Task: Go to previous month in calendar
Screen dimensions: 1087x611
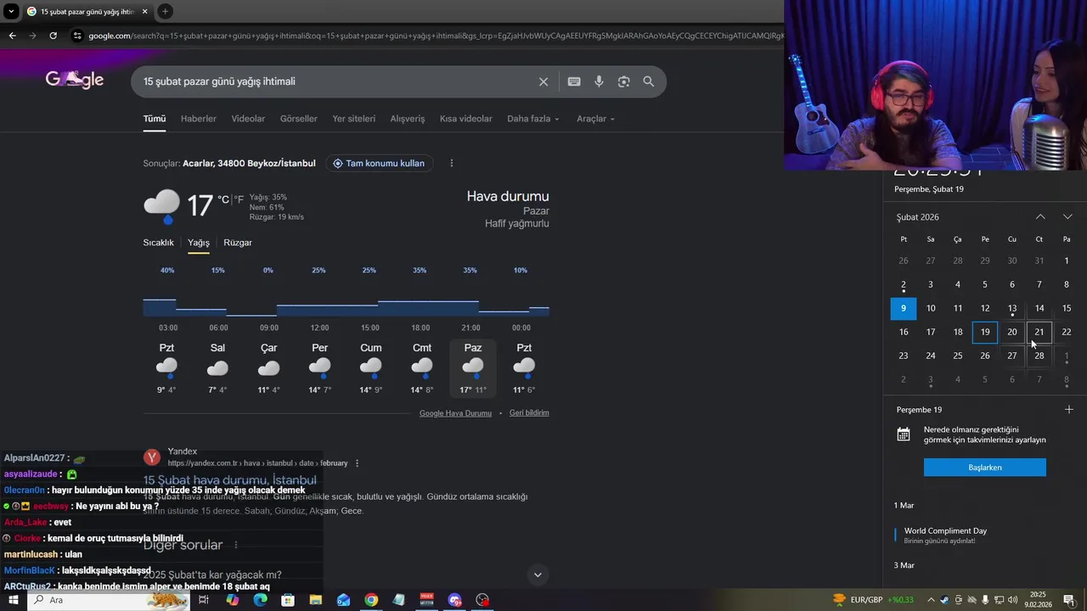Action: pos(1040,216)
